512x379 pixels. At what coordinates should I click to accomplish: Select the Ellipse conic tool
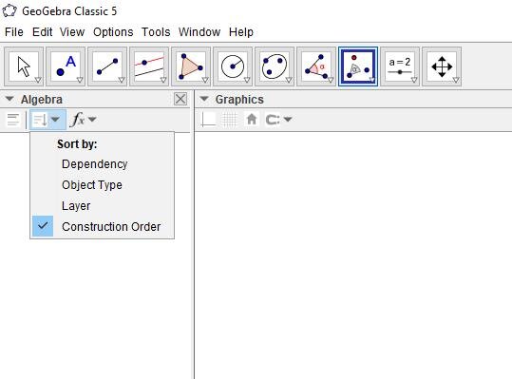click(275, 66)
